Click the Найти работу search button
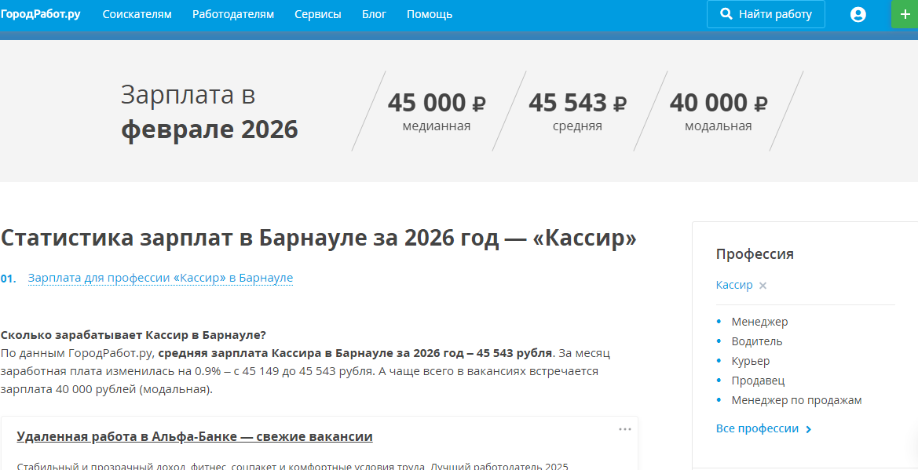 (766, 15)
